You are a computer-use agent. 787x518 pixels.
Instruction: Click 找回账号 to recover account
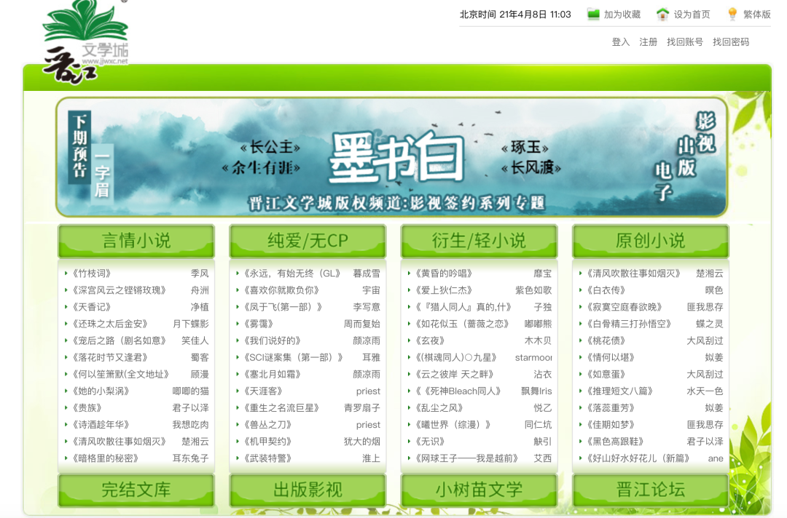[684, 42]
